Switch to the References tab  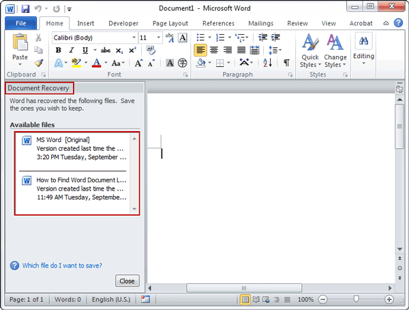(218, 23)
